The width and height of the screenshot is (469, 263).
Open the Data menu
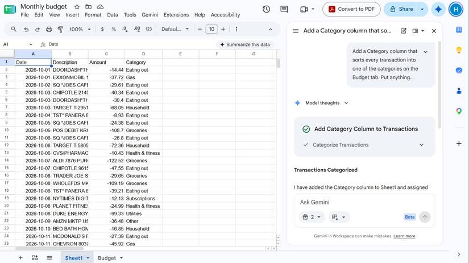click(113, 15)
